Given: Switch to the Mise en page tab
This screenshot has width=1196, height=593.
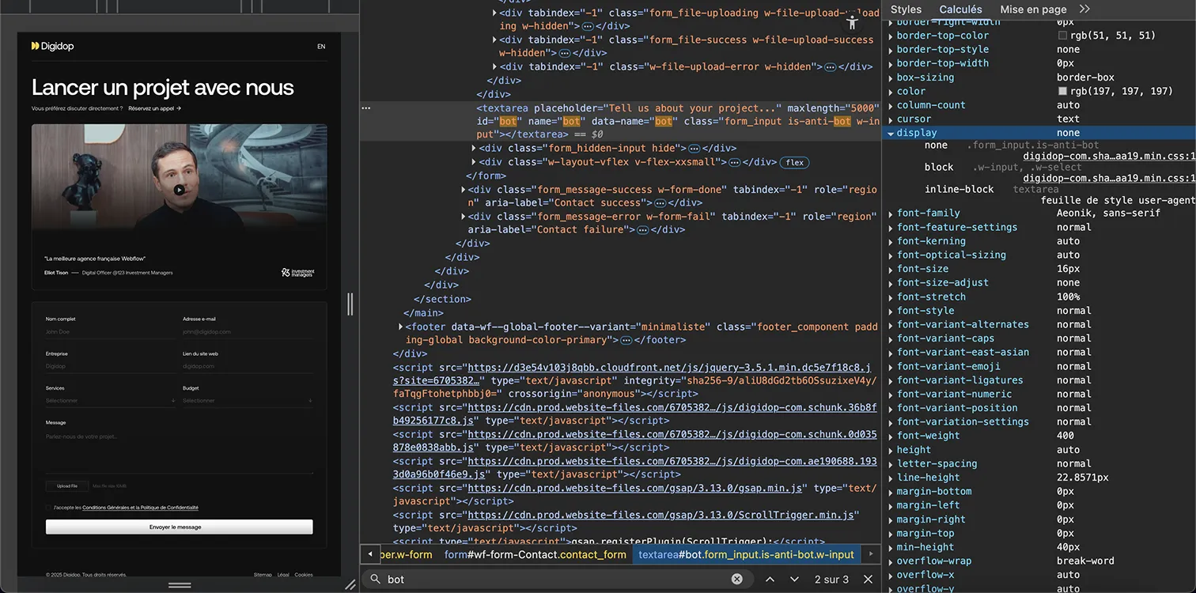Looking at the screenshot, I should [x=1033, y=9].
